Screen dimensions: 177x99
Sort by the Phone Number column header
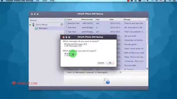(x=88, y=20)
